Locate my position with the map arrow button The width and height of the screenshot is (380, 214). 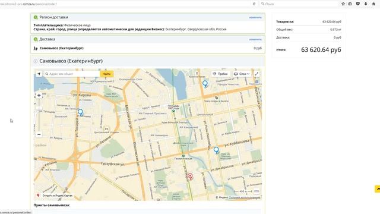[39, 74]
